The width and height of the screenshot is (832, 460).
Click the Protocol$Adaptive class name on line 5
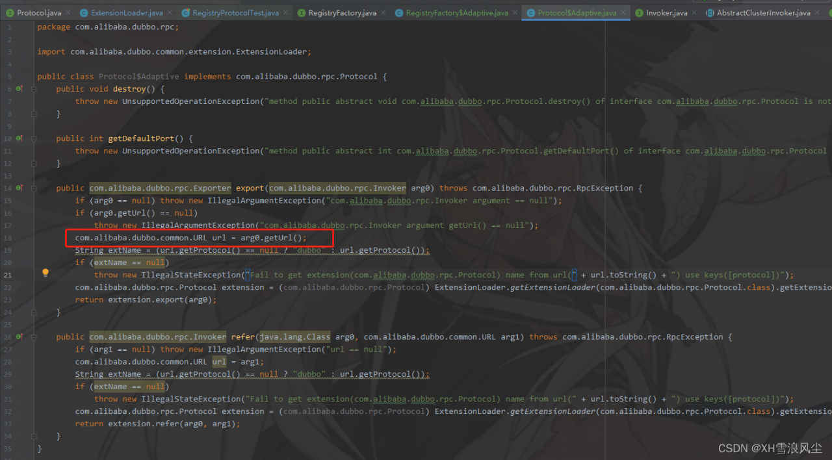138,77
